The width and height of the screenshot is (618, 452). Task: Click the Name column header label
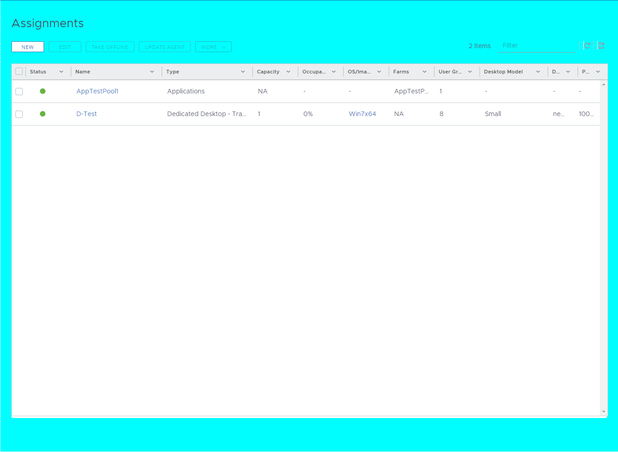83,72
